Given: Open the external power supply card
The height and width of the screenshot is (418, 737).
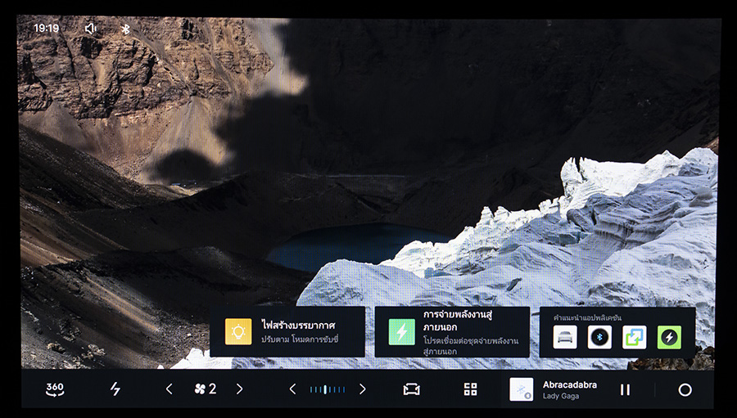Looking at the screenshot, I should tap(452, 331).
